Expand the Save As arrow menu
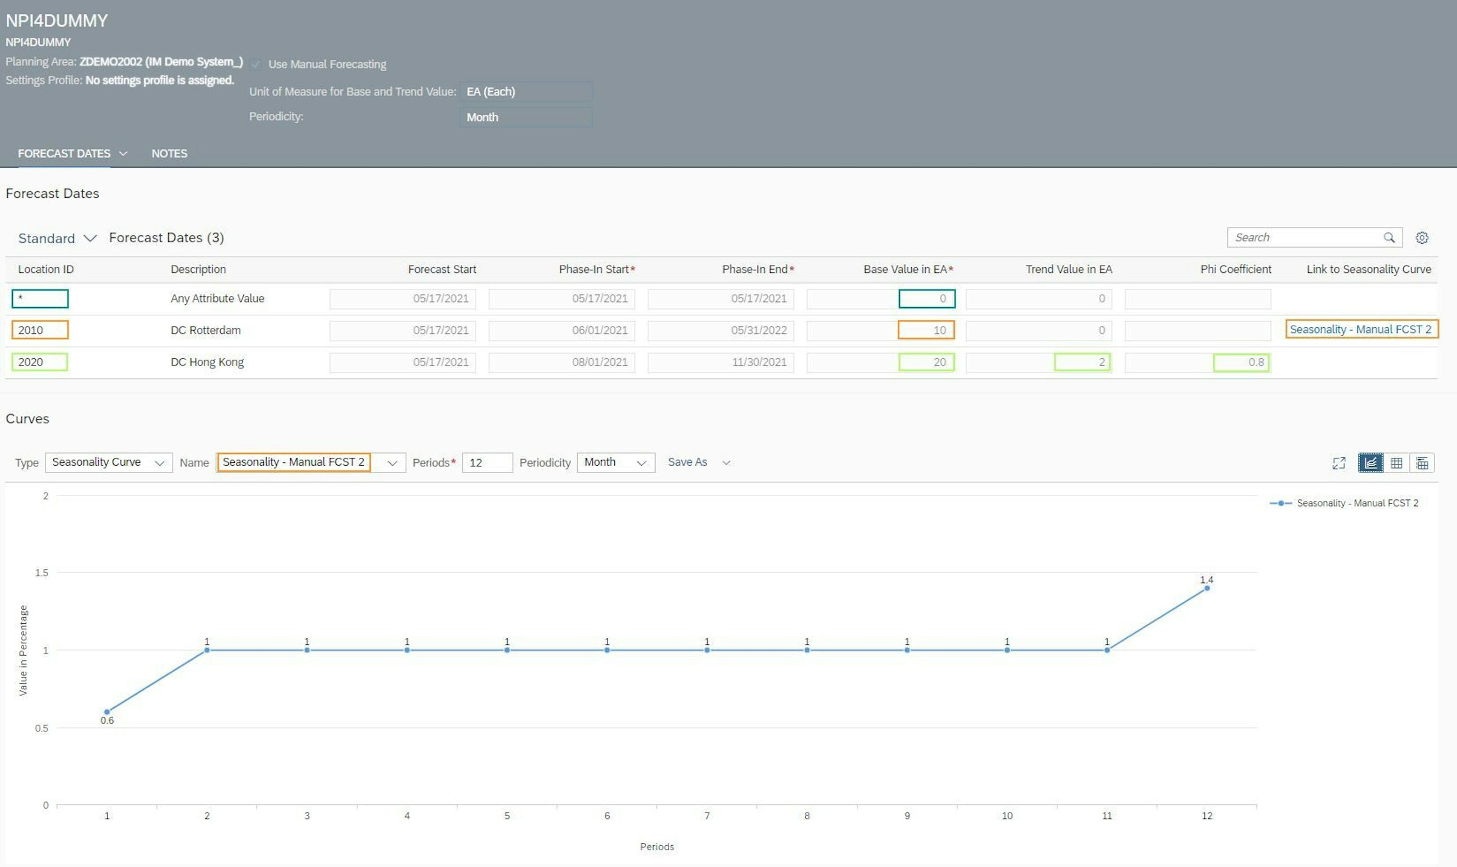Screen dimensions: 1457x867 726,463
